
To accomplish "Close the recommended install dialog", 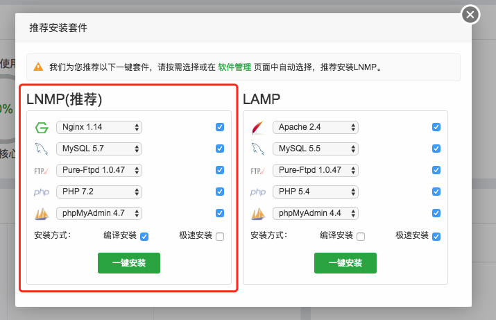I will (470, 15).
